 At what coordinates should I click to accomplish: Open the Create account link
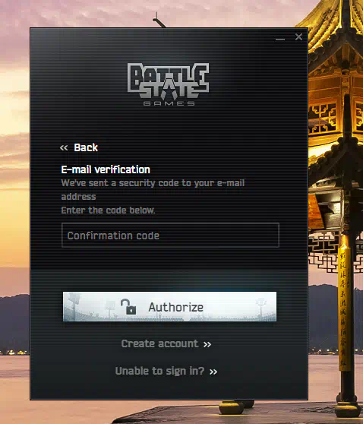click(x=159, y=343)
